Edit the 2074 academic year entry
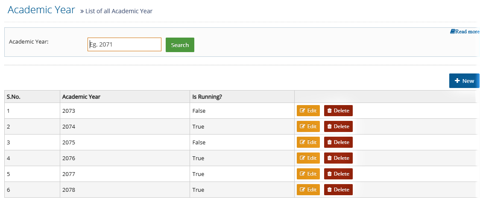The height and width of the screenshot is (211, 480). point(308,126)
